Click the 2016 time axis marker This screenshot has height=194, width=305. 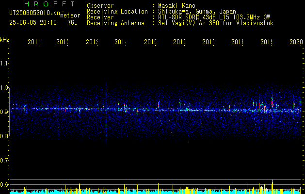[179, 42]
